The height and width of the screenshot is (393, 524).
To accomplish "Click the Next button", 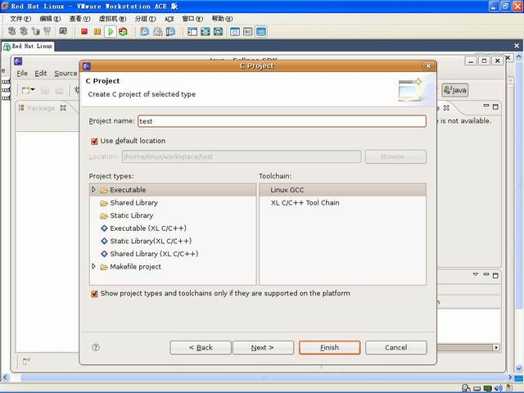I will 263,347.
